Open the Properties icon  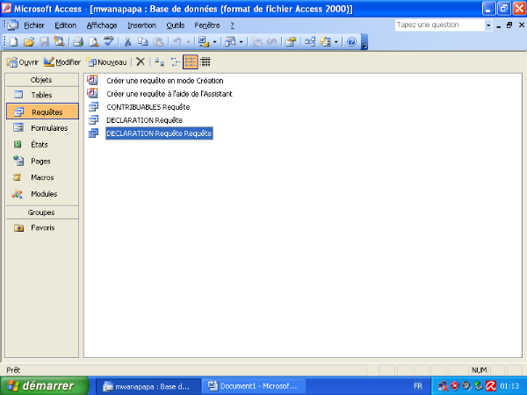291,42
